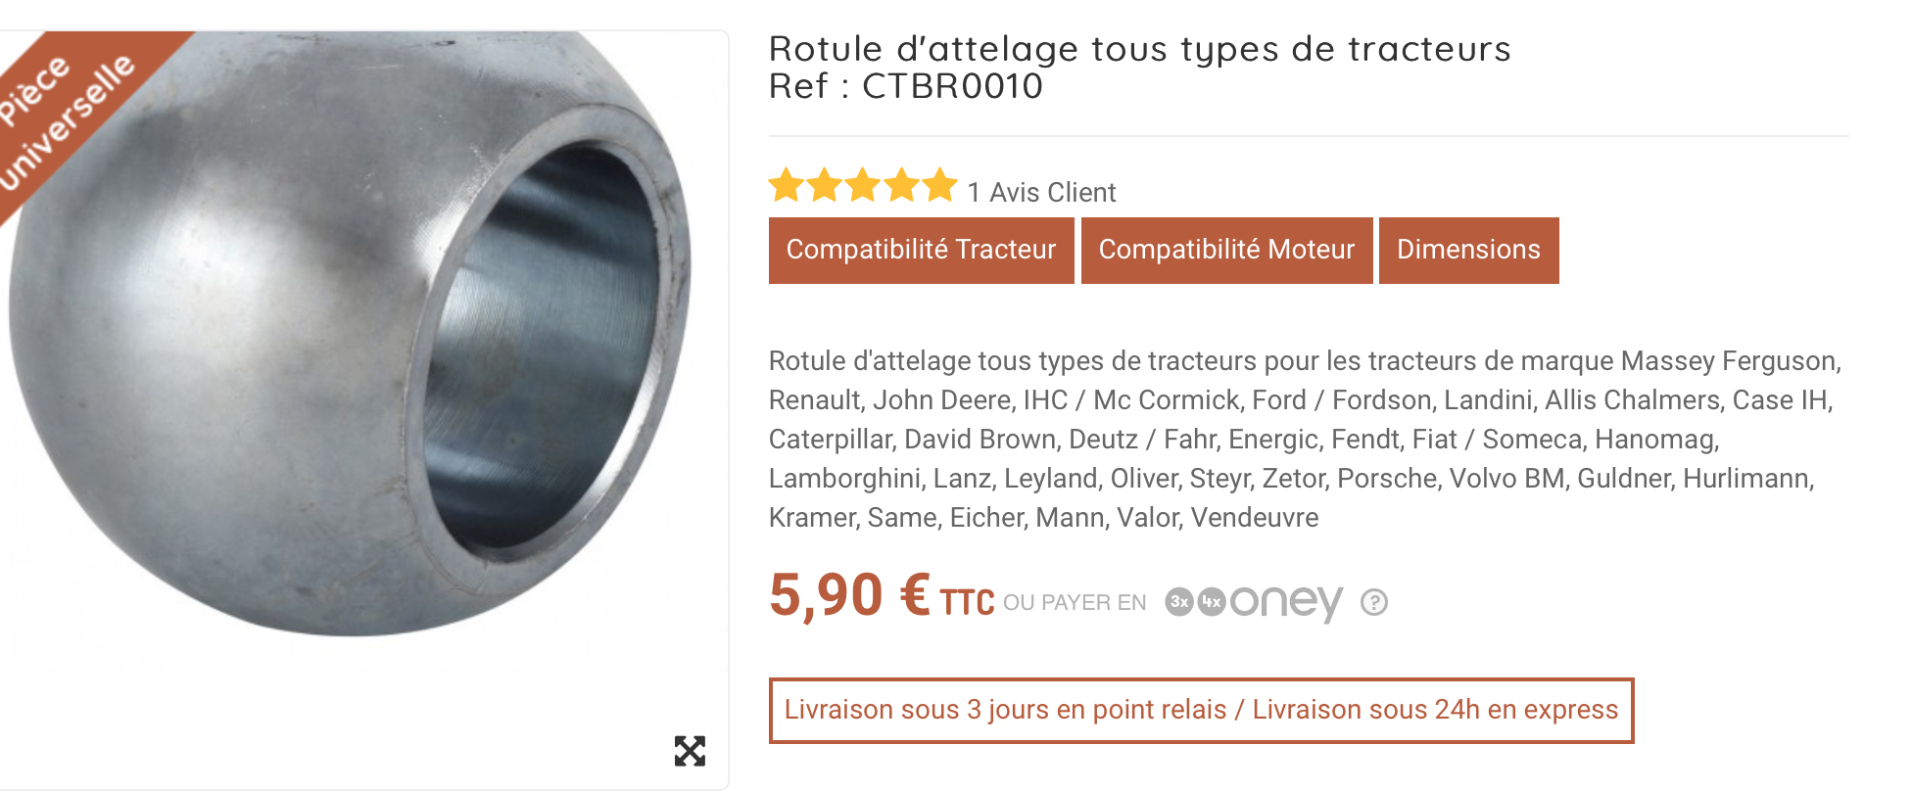The height and width of the screenshot is (792, 1912).
Task: Click the middle (third) rating star
Action: 863,185
